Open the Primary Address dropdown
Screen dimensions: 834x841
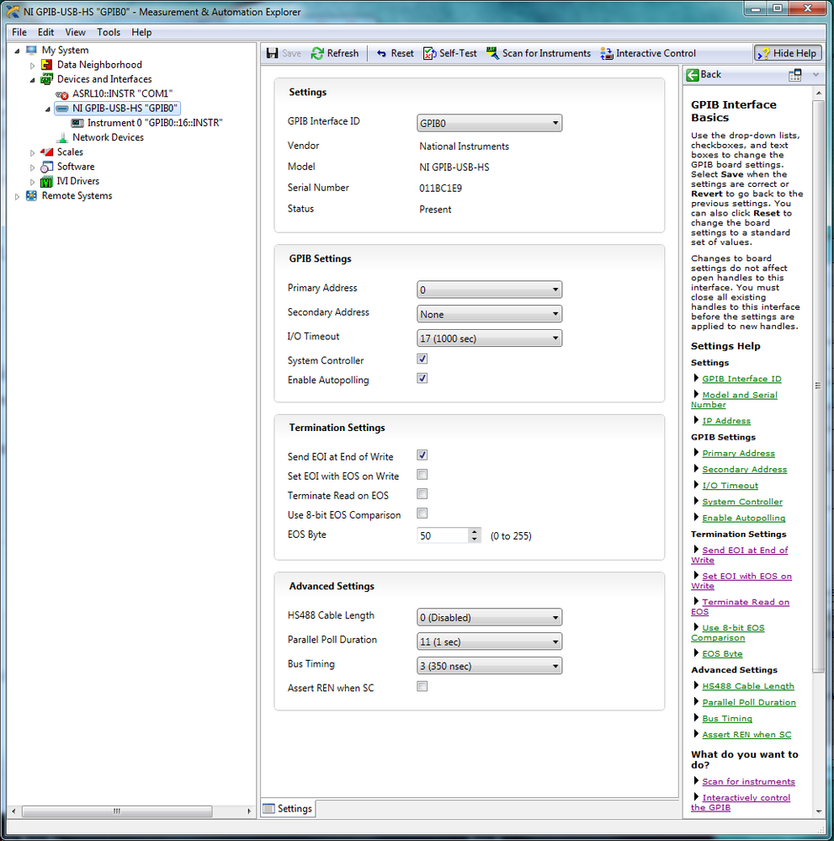coord(489,290)
